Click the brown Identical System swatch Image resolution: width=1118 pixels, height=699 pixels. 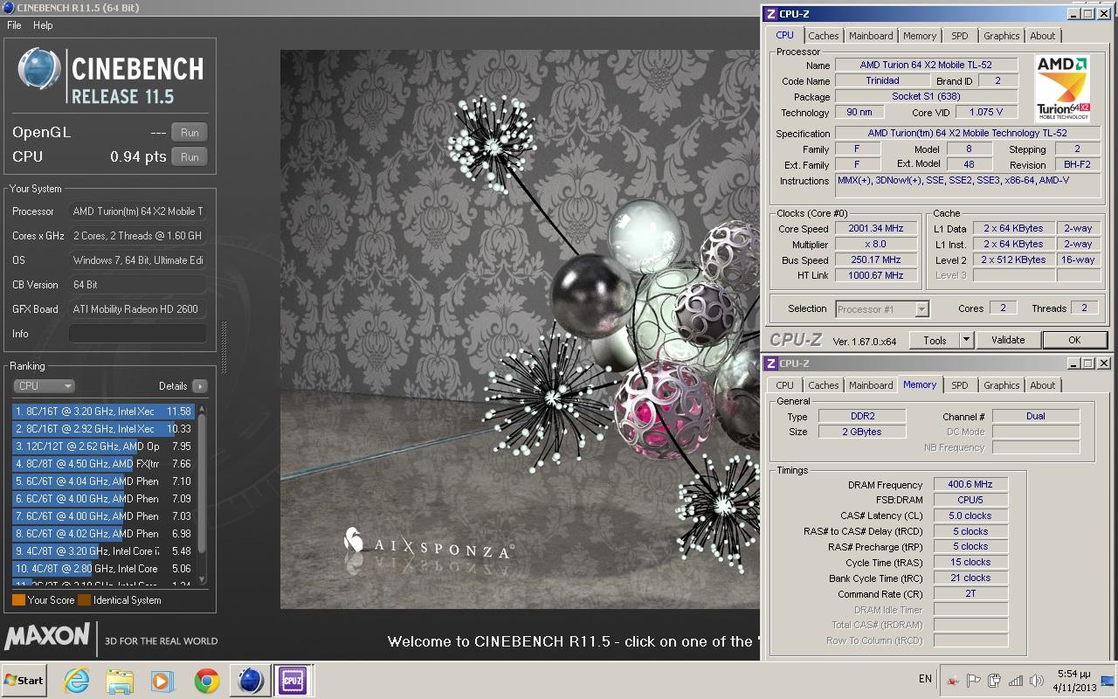(84, 600)
